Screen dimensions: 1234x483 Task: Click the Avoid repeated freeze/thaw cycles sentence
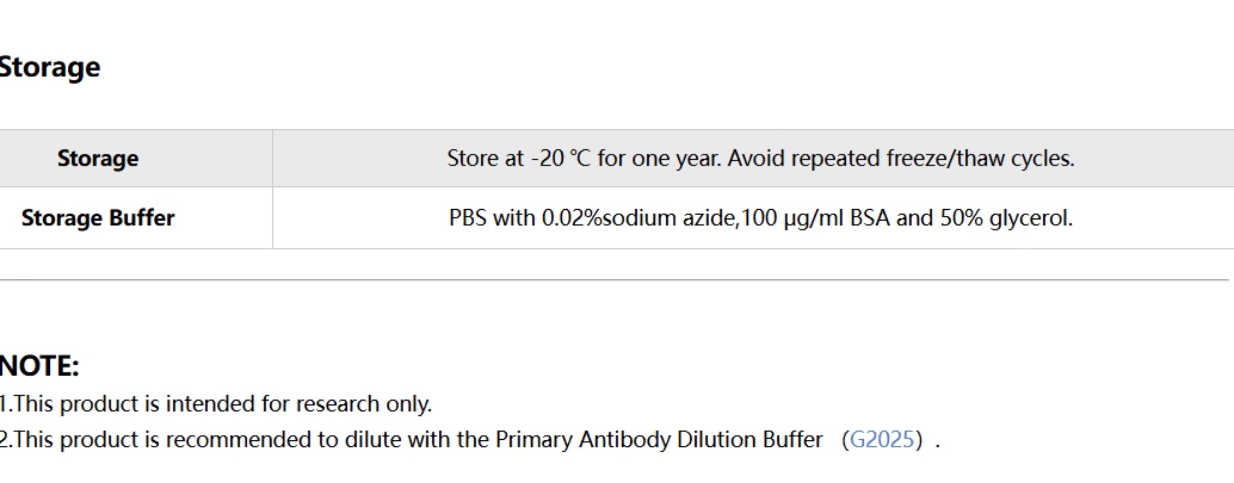(x=901, y=159)
